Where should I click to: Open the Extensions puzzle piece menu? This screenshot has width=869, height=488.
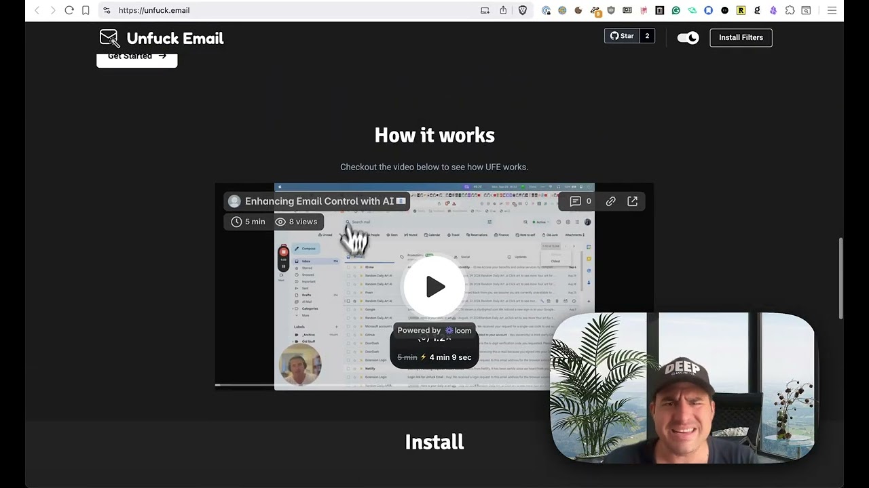coord(790,10)
